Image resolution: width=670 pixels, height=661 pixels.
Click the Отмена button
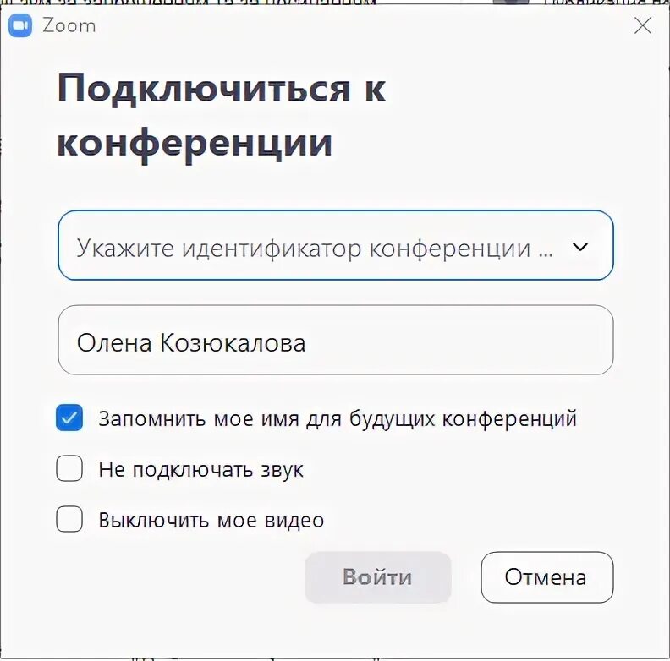coord(547,577)
